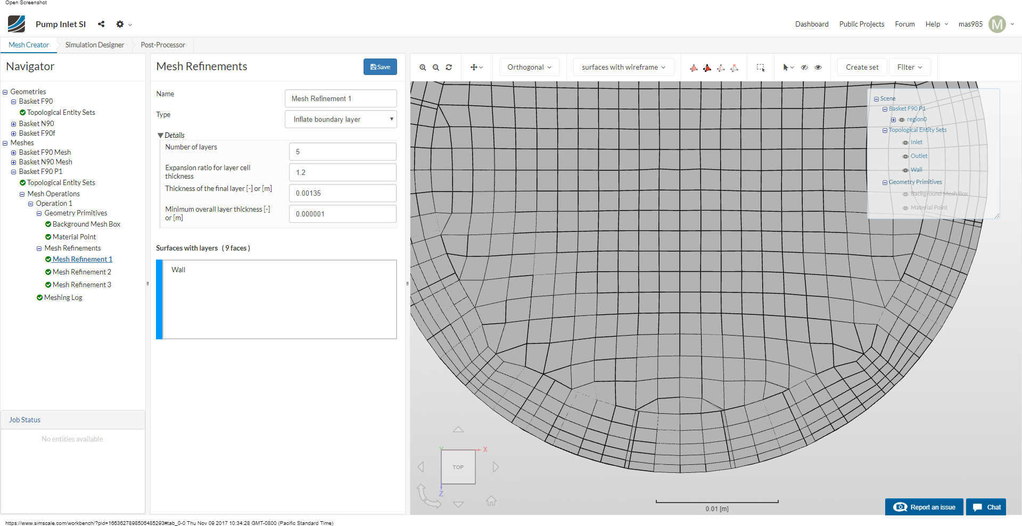Click the share icon beside Pump Inlet SI
Image resolution: width=1022 pixels, height=526 pixels.
tap(101, 24)
